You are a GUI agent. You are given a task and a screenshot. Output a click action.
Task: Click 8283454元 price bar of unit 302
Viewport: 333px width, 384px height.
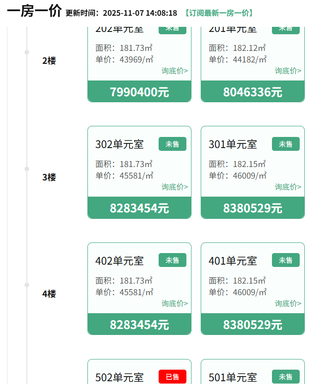point(139,208)
